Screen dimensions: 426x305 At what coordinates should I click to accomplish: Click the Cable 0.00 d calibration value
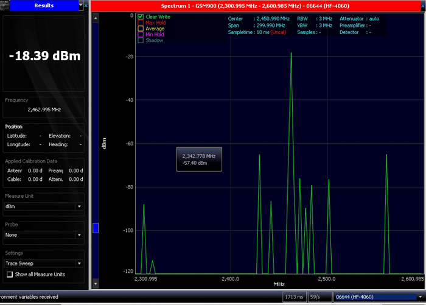pyautogui.click(x=35, y=180)
